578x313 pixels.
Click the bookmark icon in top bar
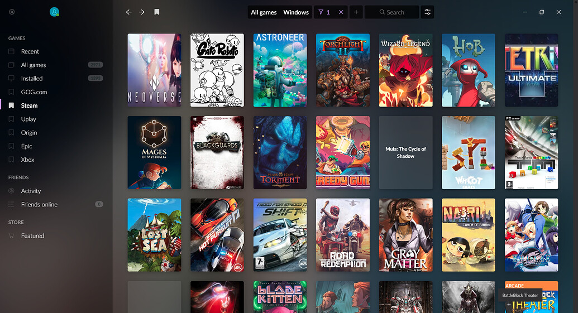pos(157,12)
